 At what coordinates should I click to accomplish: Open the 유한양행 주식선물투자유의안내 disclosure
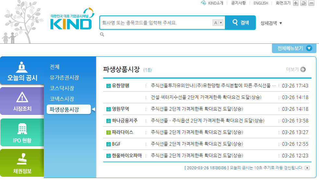point(214,86)
